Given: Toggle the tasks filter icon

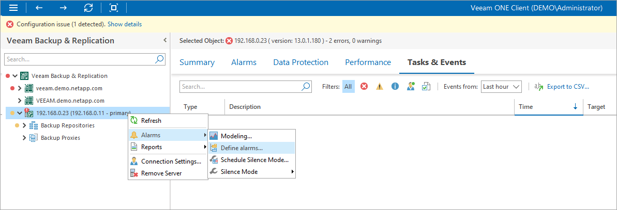Looking at the screenshot, I should (x=426, y=87).
